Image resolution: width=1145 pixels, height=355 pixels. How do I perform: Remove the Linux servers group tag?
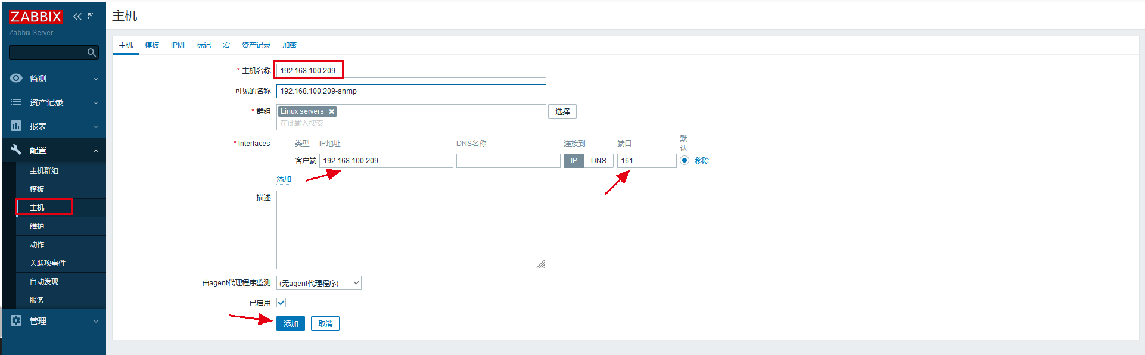point(332,111)
